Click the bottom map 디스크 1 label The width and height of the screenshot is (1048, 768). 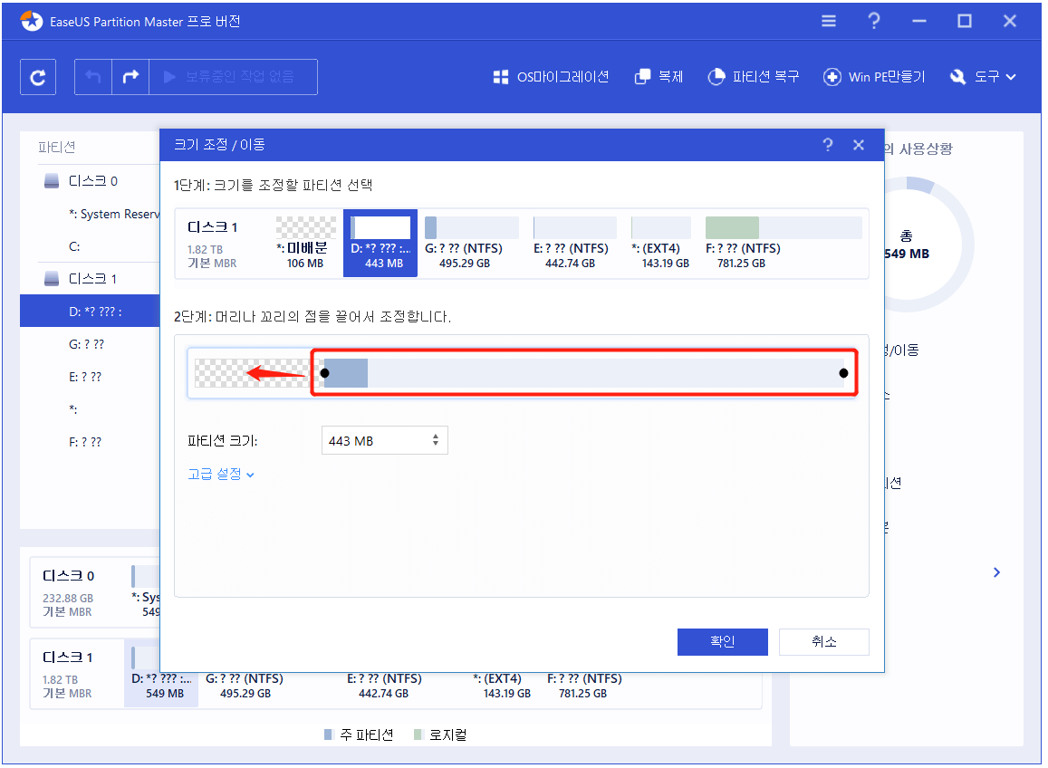tap(68, 657)
